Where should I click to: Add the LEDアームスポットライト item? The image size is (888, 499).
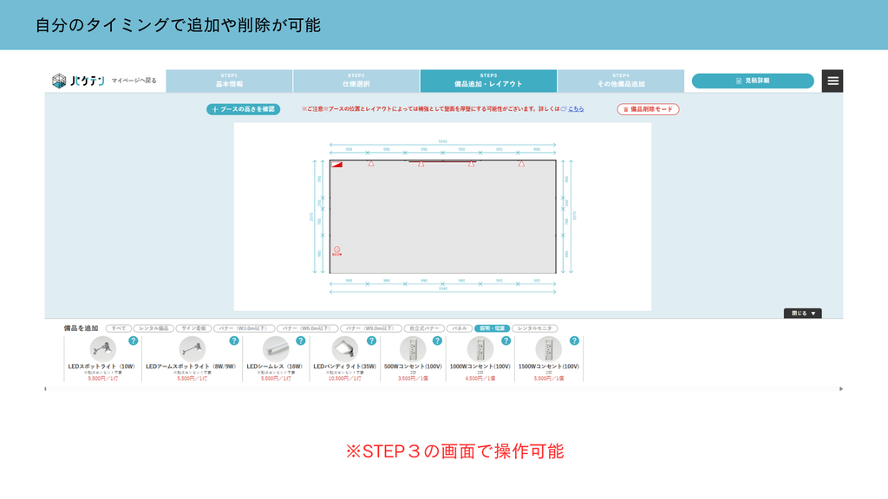pos(192,359)
